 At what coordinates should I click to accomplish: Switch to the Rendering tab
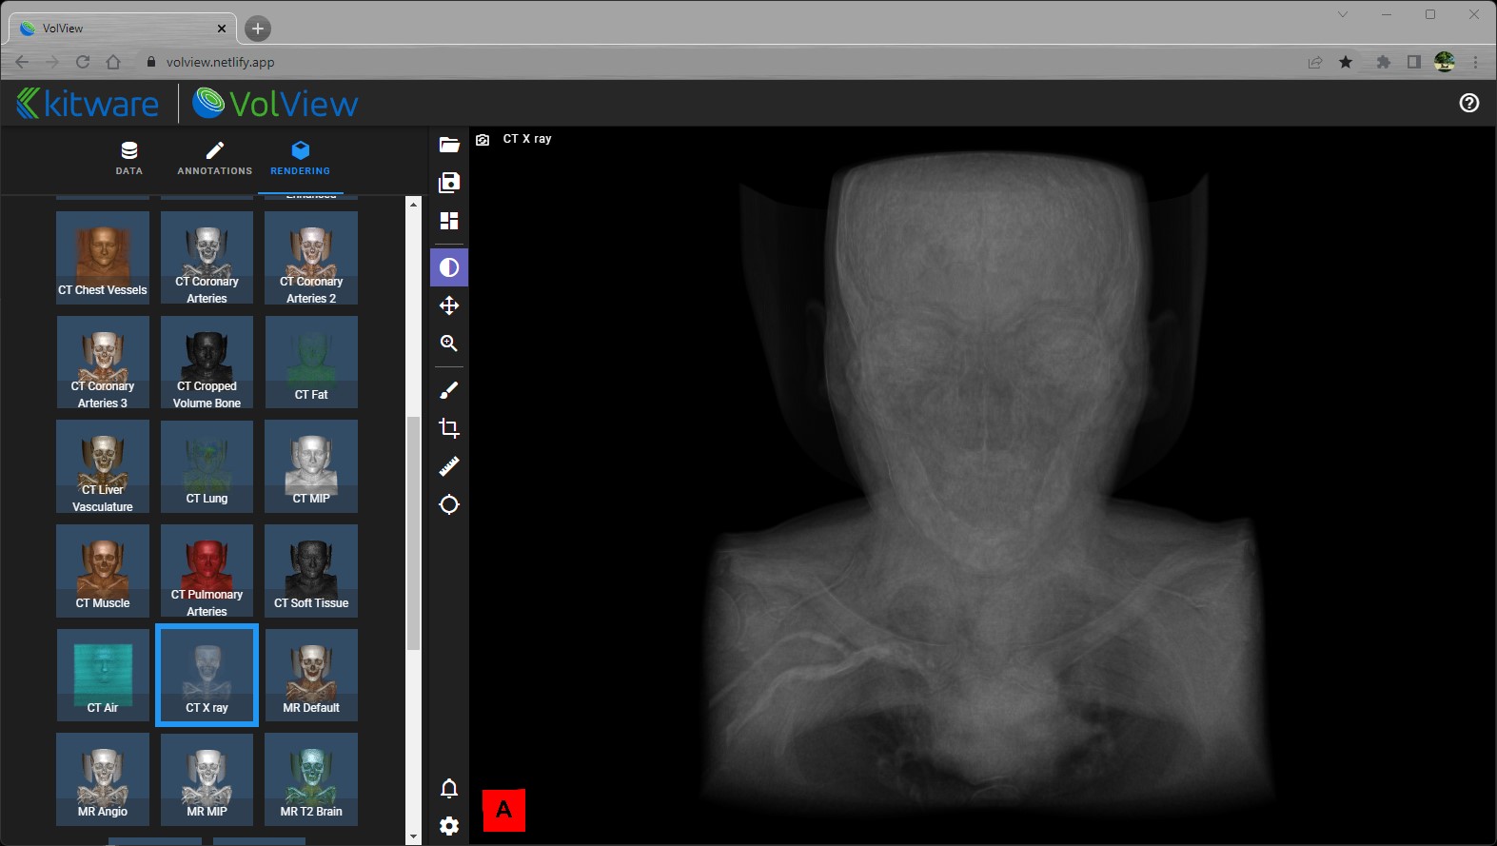pyautogui.click(x=301, y=158)
